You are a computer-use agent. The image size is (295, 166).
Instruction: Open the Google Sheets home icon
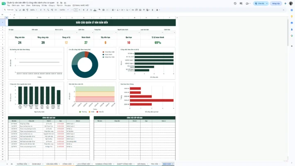coord(4,4)
